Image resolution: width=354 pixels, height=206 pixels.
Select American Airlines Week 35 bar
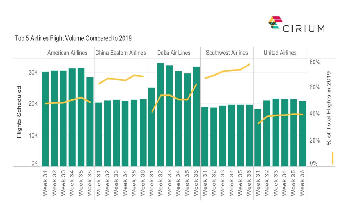click(81, 117)
